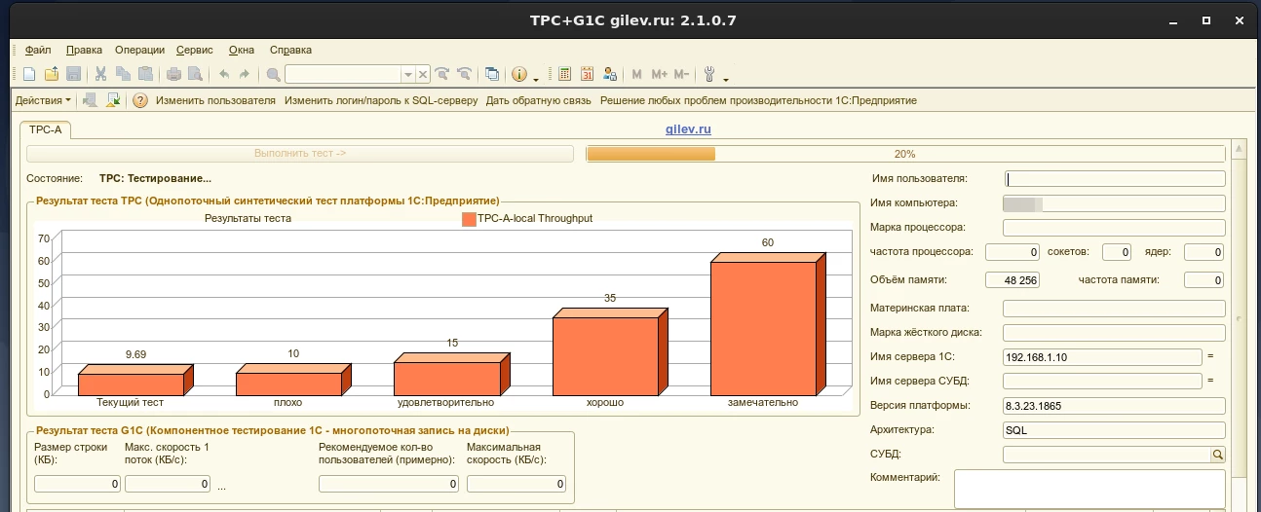Click Дать обратную связь button
Screen dimensions: 1261x512
538,100
